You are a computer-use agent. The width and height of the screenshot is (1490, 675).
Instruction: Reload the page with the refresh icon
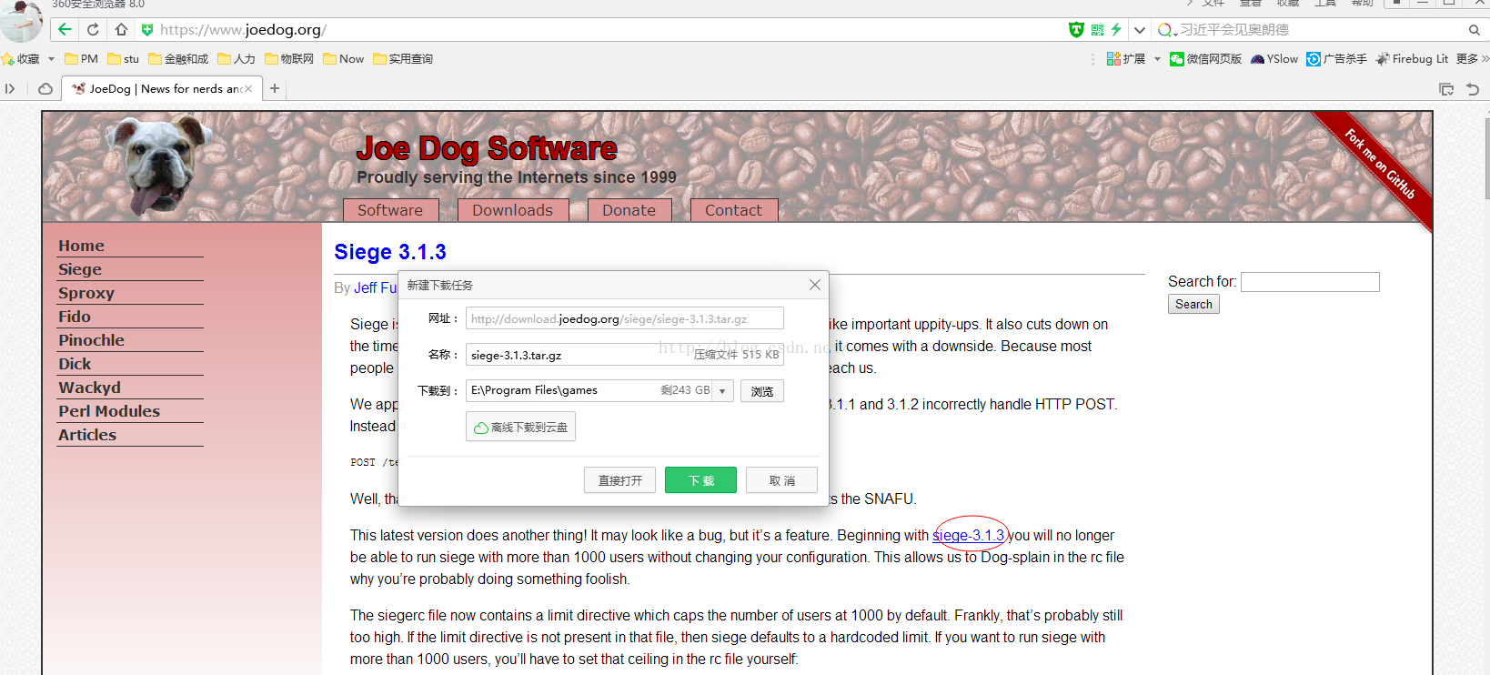(93, 29)
